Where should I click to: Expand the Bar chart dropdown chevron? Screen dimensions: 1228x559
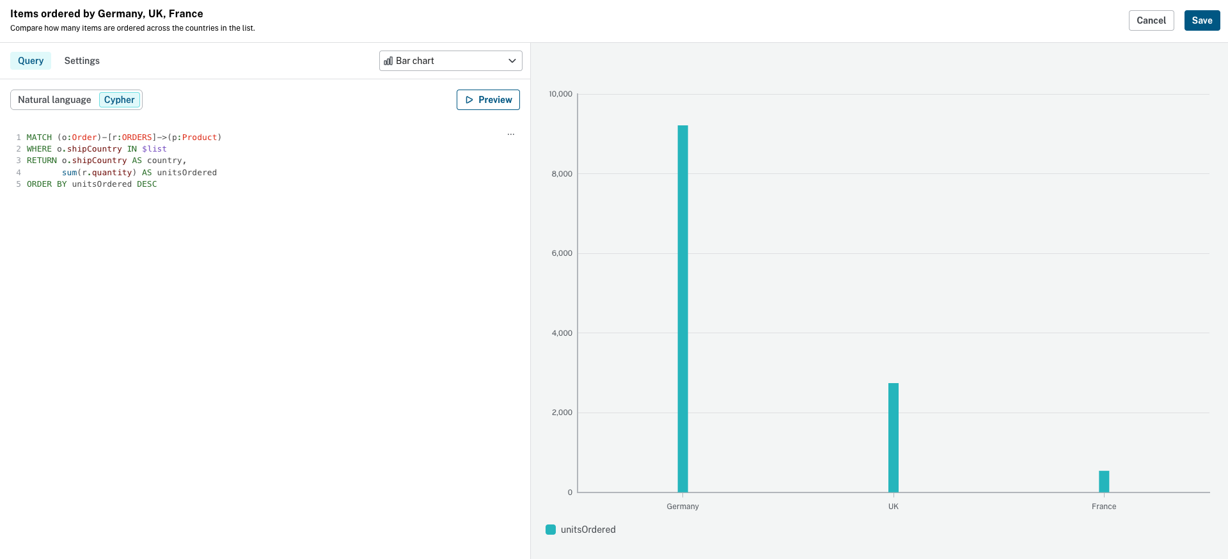click(512, 61)
